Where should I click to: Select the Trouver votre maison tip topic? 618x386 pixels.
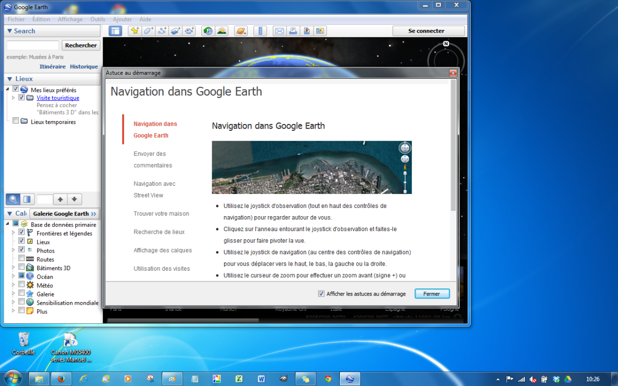point(161,214)
